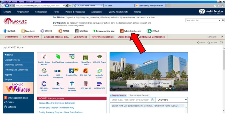Open Clinical Care Library icon
Viewport: 226px width, 121px height.
point(86,57)
